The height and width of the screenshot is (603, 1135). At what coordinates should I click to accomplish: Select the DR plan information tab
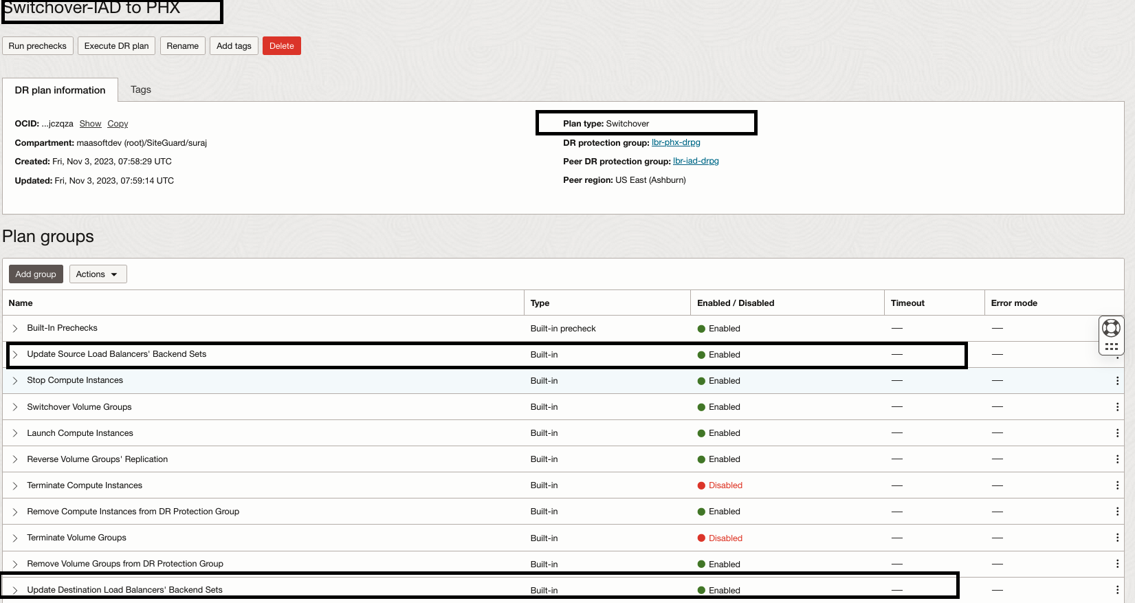click(60, 90)
